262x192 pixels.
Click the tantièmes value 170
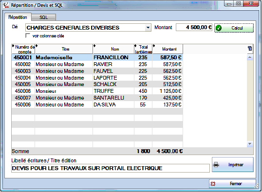(143, 98)
